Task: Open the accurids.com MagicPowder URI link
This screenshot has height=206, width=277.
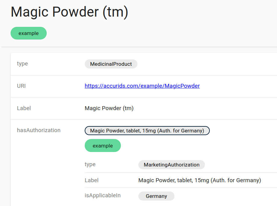Action: [142, 86]
